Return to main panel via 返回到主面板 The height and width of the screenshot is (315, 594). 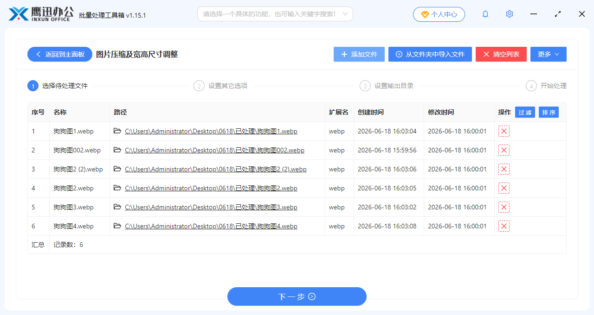[x=60, y=54]
